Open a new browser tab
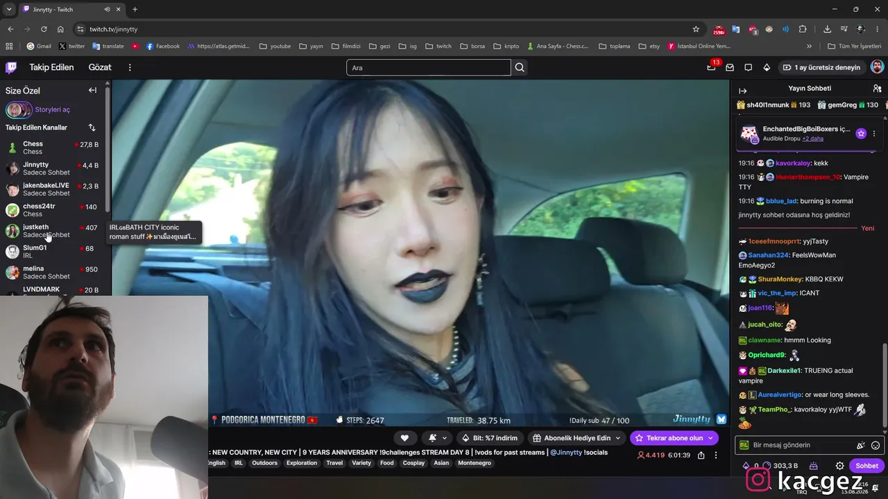Image resolution: width=888 pixels, height=499 pixels. (135, 9)
